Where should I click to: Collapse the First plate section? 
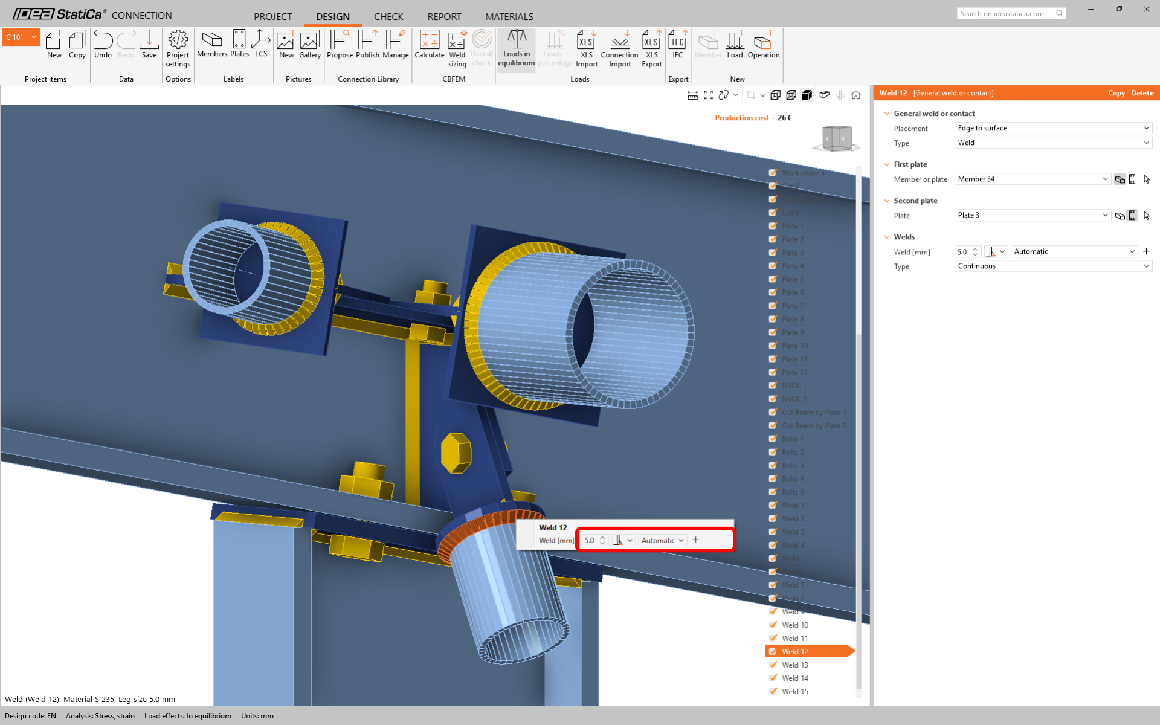click(x=887, y=164)
